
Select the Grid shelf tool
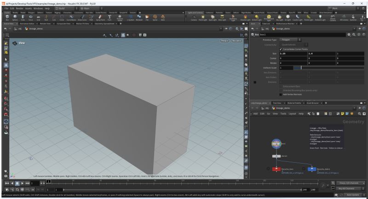coord(38,17)
